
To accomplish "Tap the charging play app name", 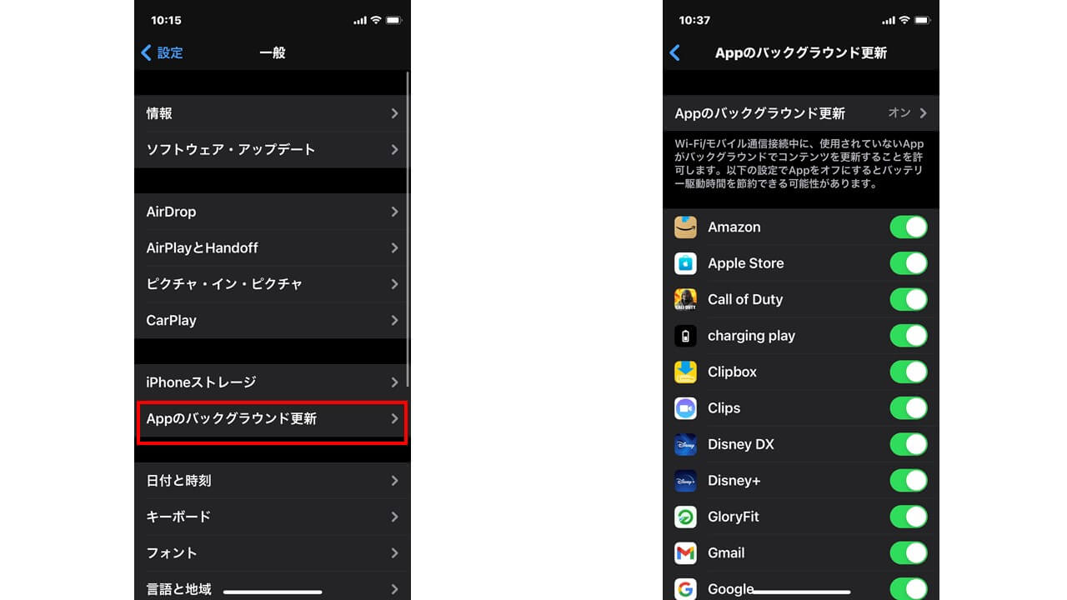I will (x=751, y=336).
